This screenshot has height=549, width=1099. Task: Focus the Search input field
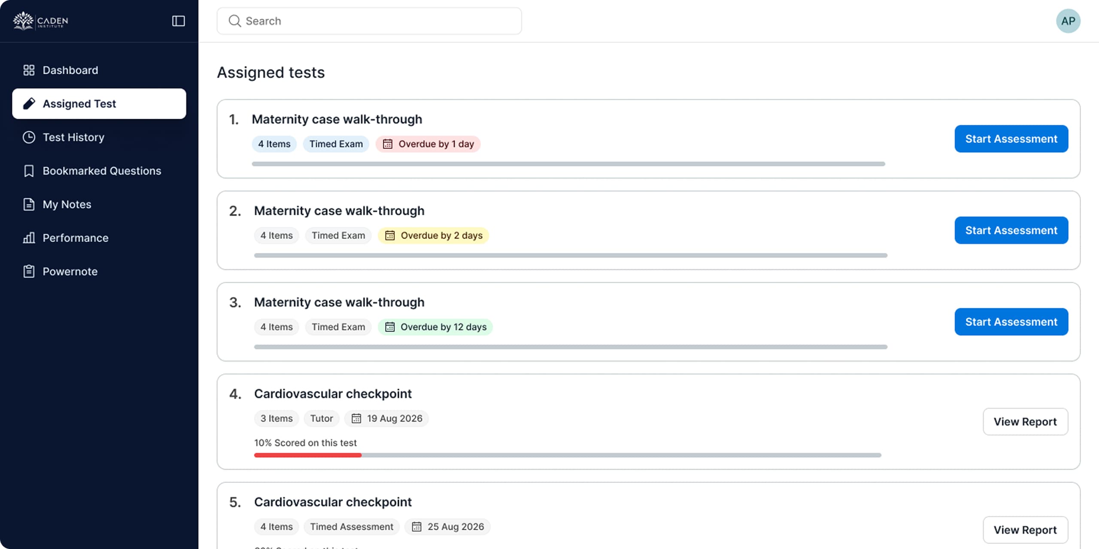tap(369, 21)
